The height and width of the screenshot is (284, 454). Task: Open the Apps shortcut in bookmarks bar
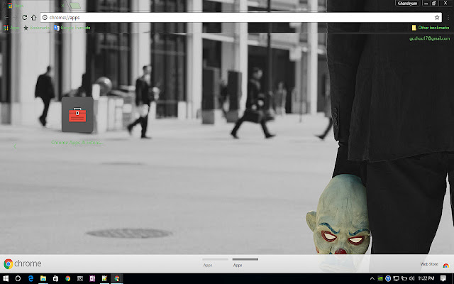[x=11, y=28]
